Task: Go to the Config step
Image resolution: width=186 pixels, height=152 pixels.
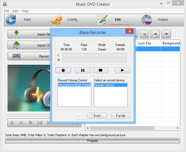Action: [x=72, y=20]
